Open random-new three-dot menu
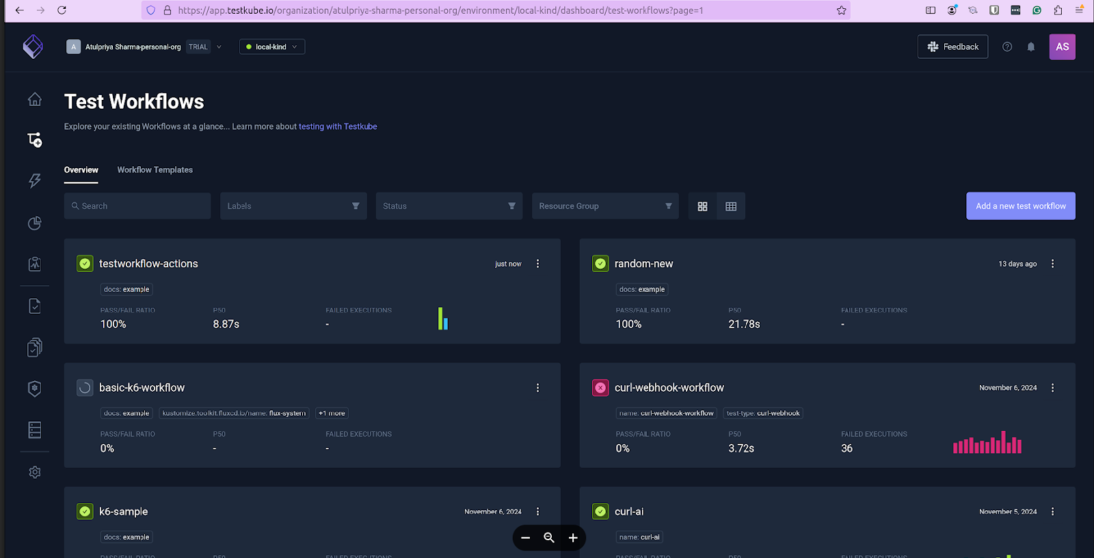1094x558 pixels. coord(1053,264)
